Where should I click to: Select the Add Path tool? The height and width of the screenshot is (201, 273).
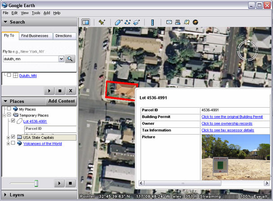coord(127,22)
